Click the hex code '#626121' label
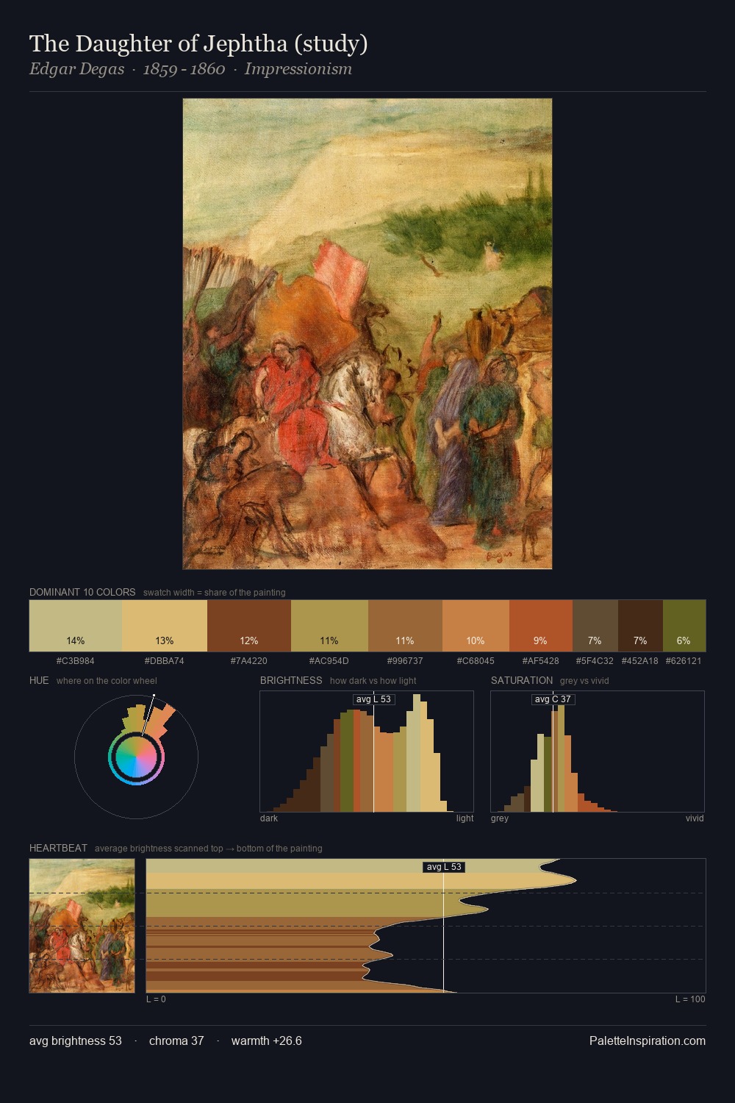 [x=684, y=661]
